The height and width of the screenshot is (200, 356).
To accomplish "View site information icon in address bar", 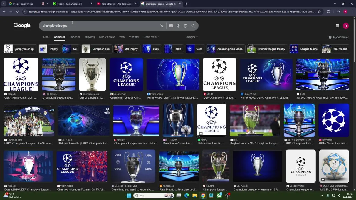I will click(25, 12).
